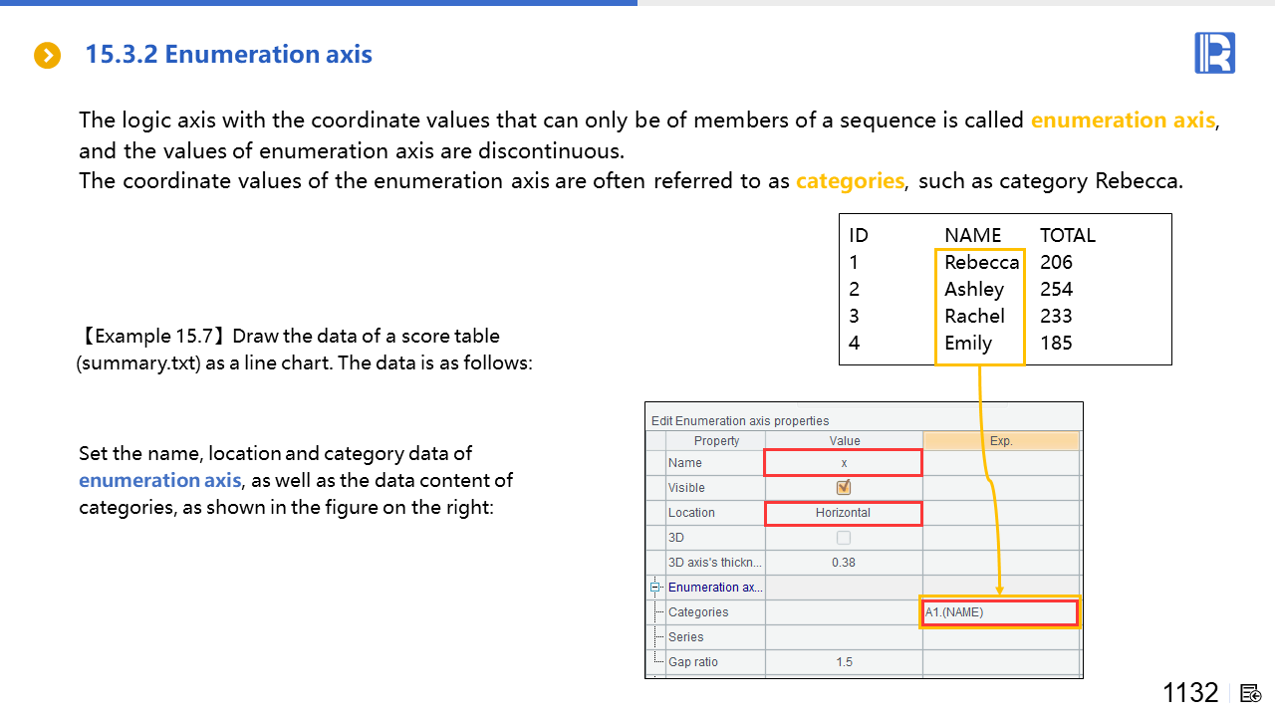This screenshot has height=717, width=1275.
Task: Enable the 3D checkbox
Action: click(844, 538)
